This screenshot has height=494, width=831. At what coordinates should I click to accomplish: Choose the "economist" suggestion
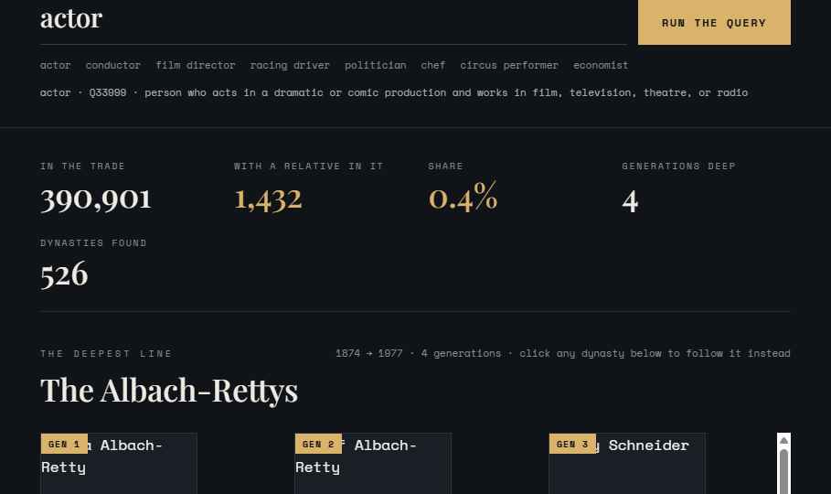point(601,65)
